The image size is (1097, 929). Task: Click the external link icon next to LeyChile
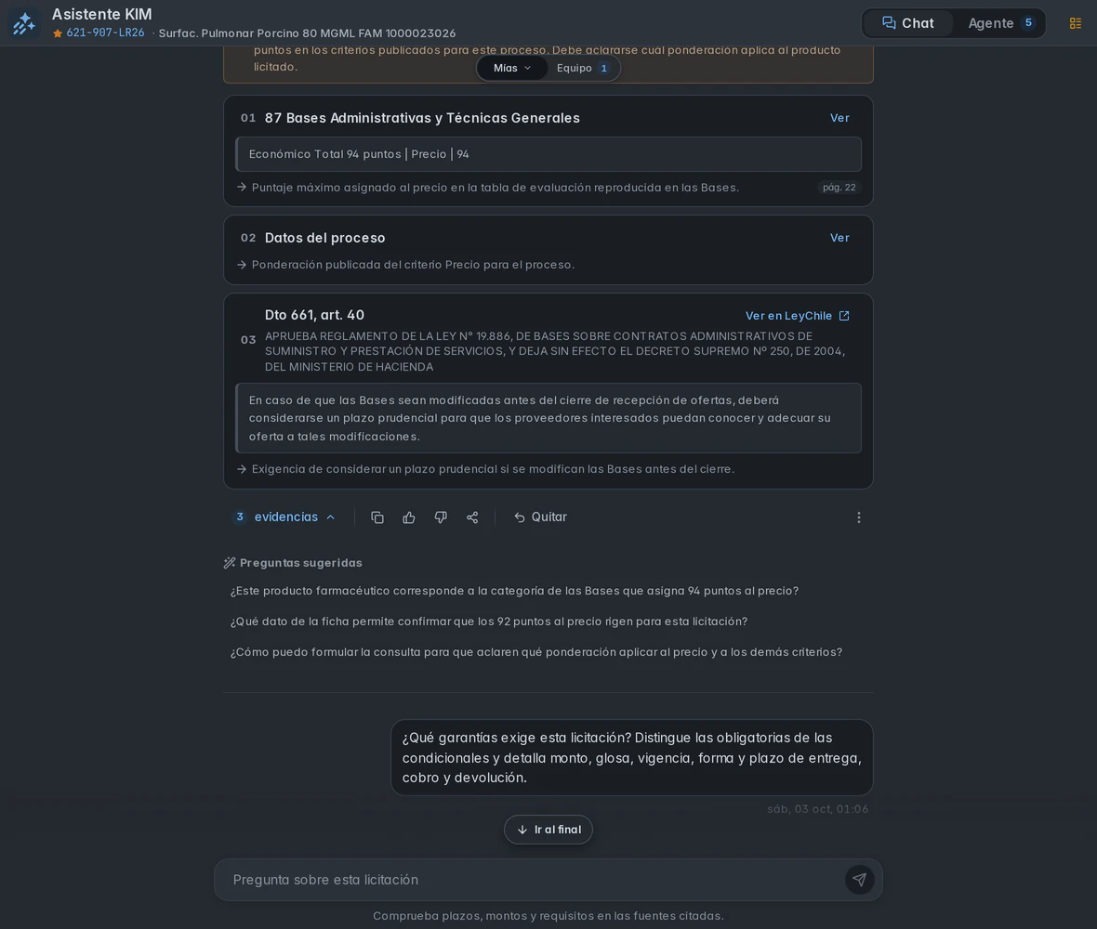coord(844,316)
